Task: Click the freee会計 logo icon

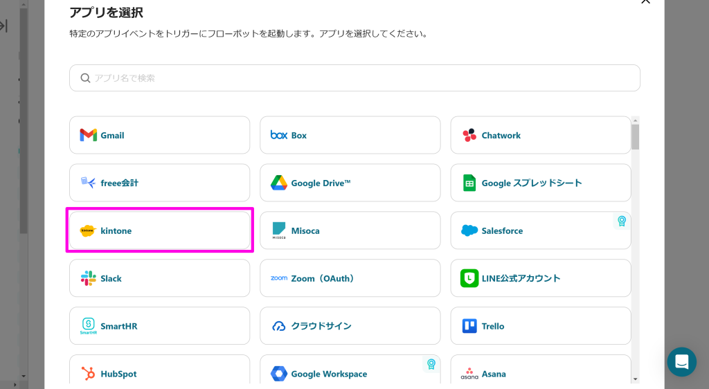Action: (x=88, y=183)
